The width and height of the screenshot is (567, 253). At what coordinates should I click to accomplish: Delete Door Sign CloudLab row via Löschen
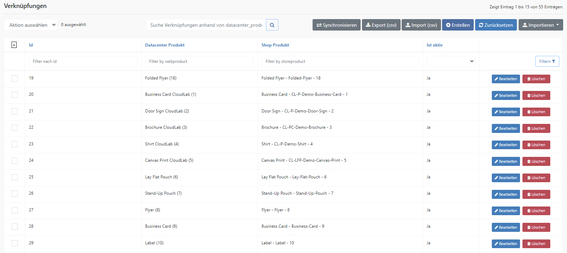[536, 112]
